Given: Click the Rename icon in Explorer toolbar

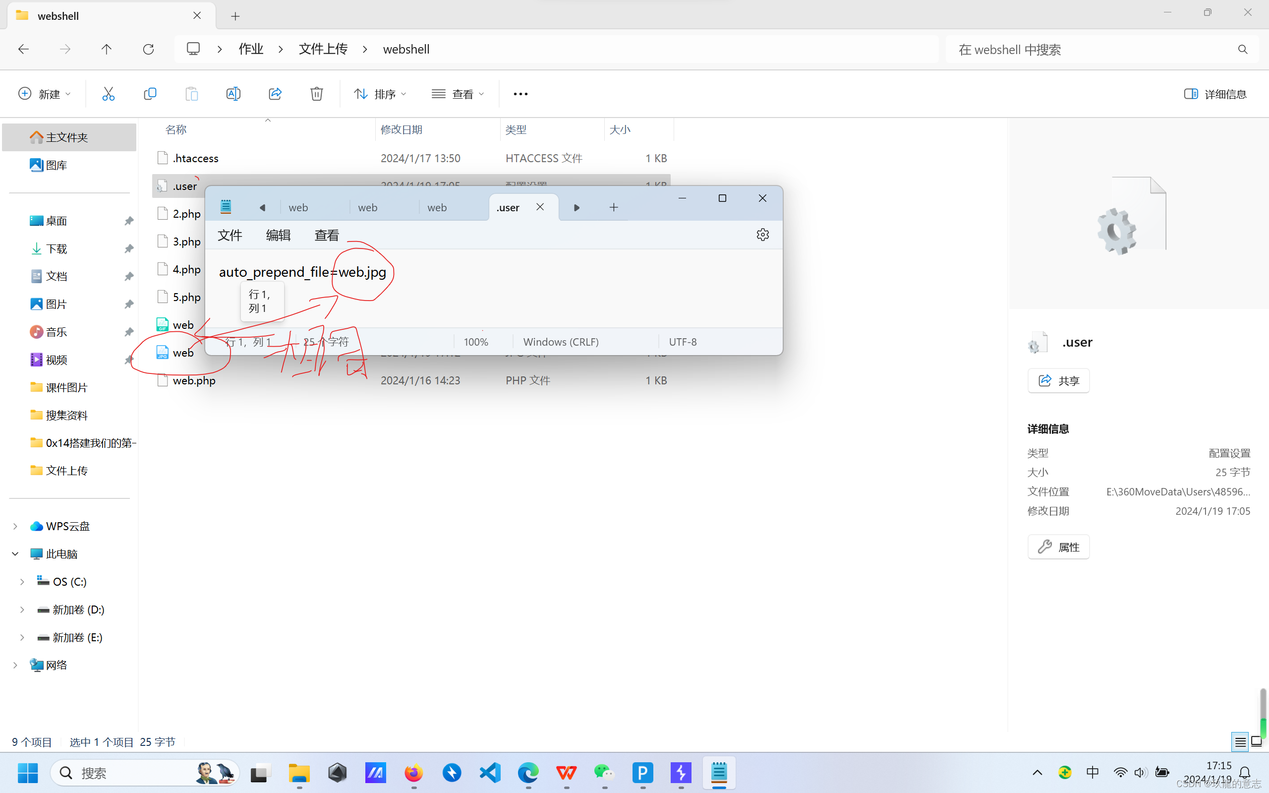Looking at the screenshot, I should (233, 94).
